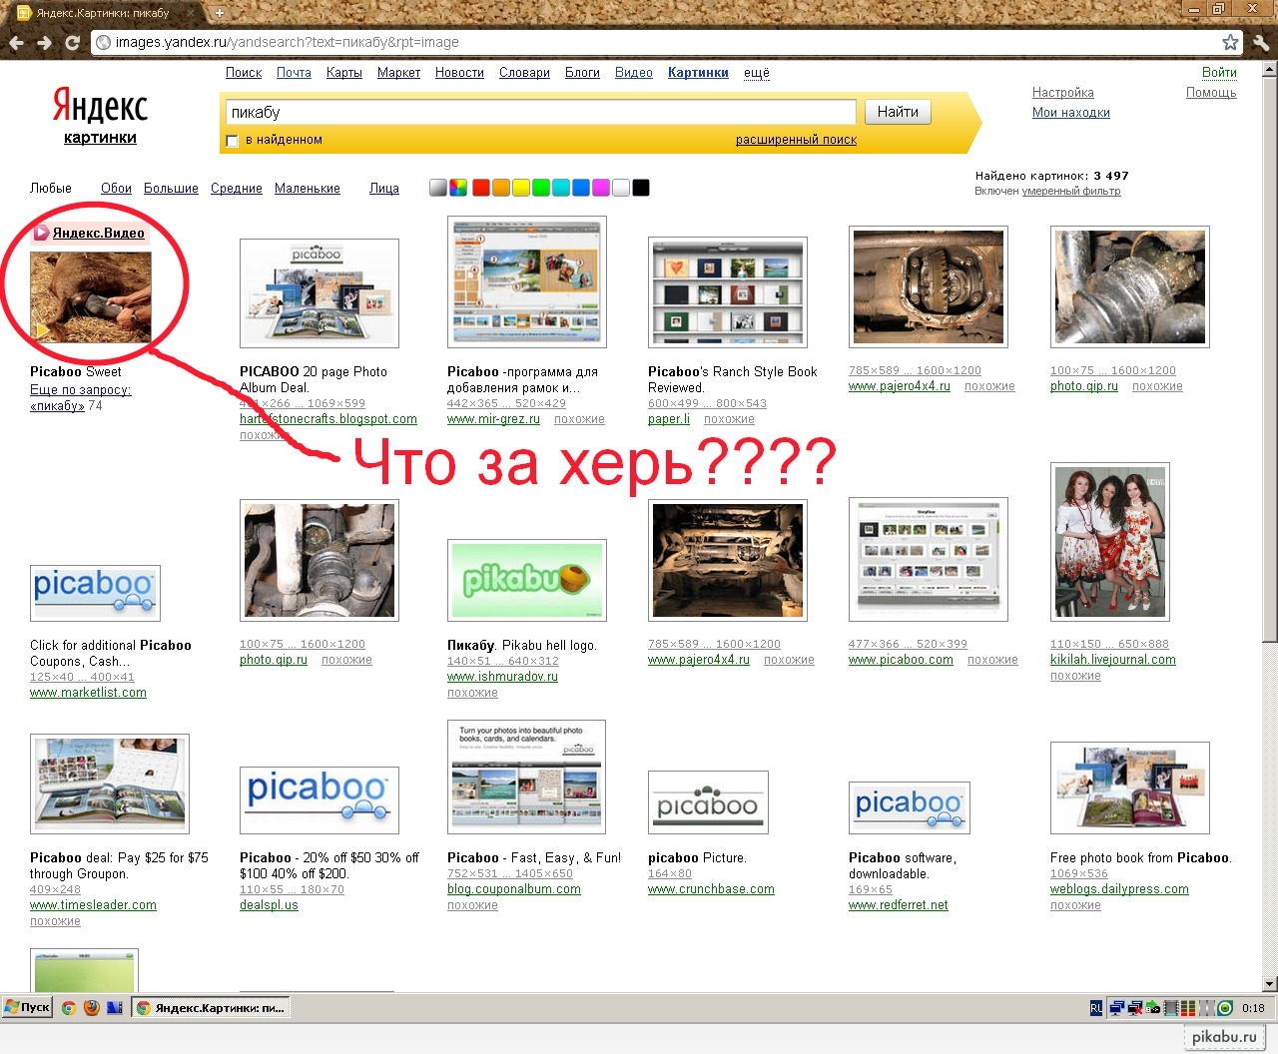Filter images by red color swatch
Viewport: 1278px width, 1054px height.
point(480,188)
